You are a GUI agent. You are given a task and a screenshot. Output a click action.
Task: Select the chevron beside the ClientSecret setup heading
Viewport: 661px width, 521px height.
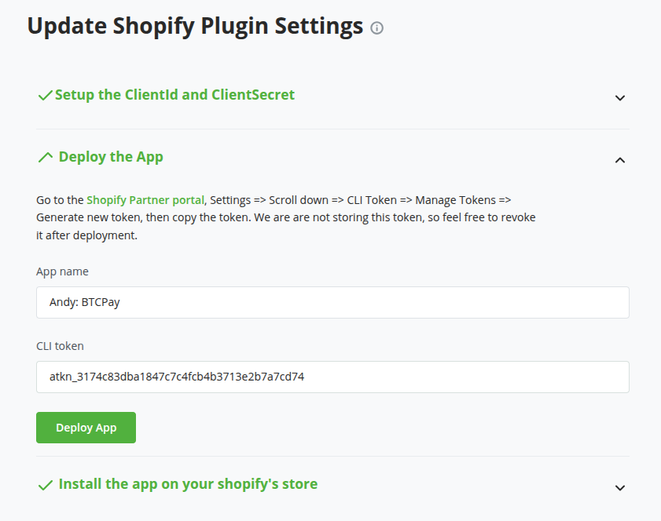tap(620, 98)
